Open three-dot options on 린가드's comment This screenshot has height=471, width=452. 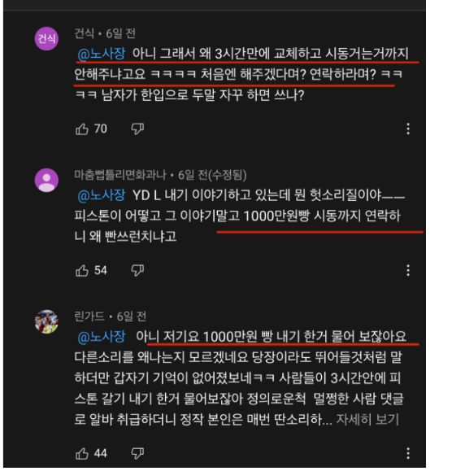point(408,453)
